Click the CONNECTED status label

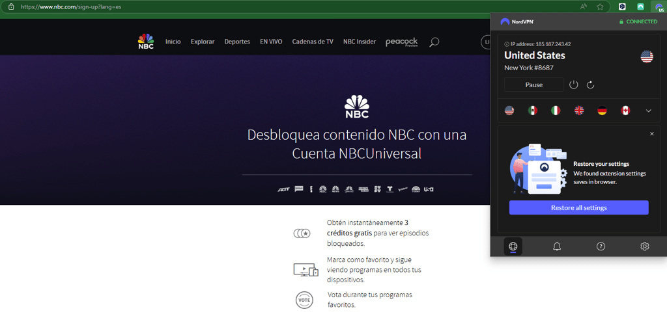pyautogui.click(x=642, y=21)
